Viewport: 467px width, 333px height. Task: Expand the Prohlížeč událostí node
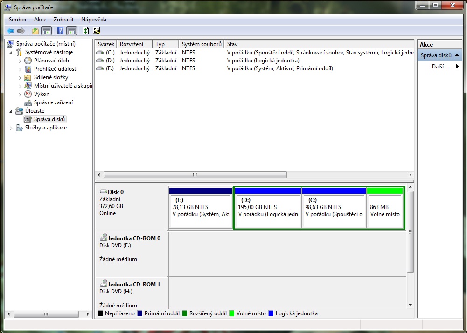pyautogui.click(x=20, y=69)
